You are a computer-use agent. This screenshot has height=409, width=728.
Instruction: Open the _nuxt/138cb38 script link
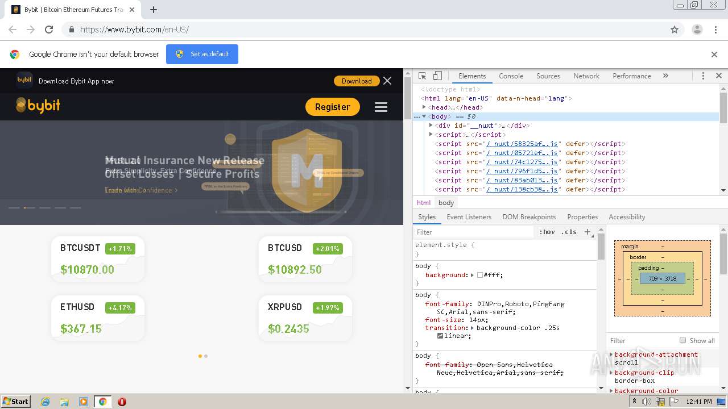[x=522, y=189]
